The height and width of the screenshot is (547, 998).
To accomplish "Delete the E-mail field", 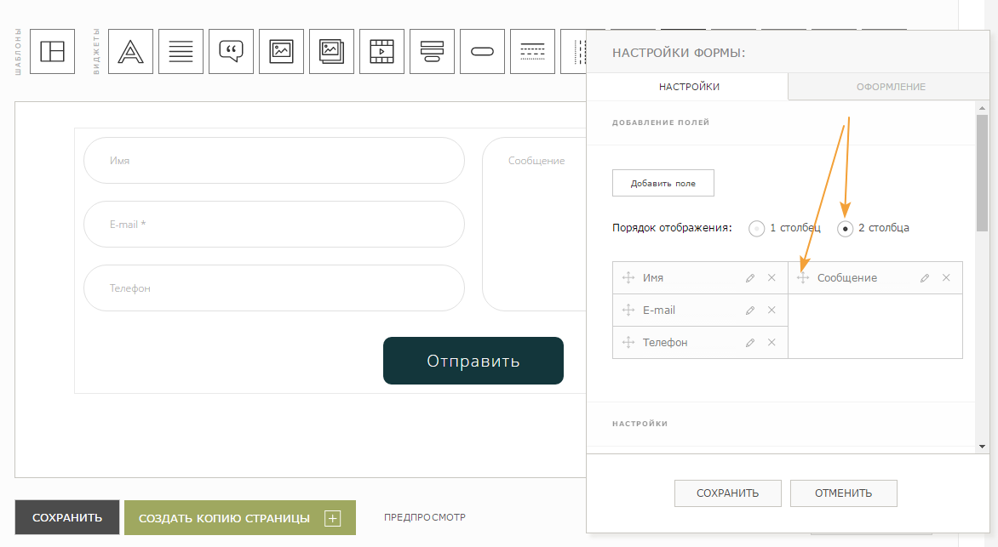I will (x=771, y=311).
